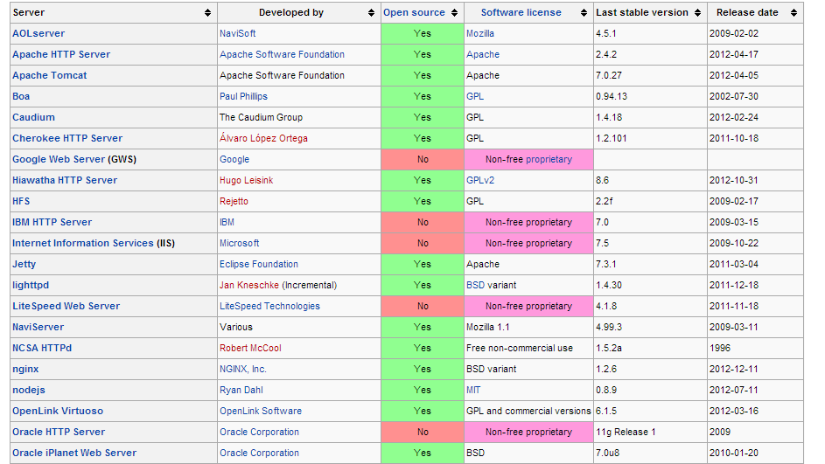
Task: Go to the Caudium page
Action: click(33, 118)
